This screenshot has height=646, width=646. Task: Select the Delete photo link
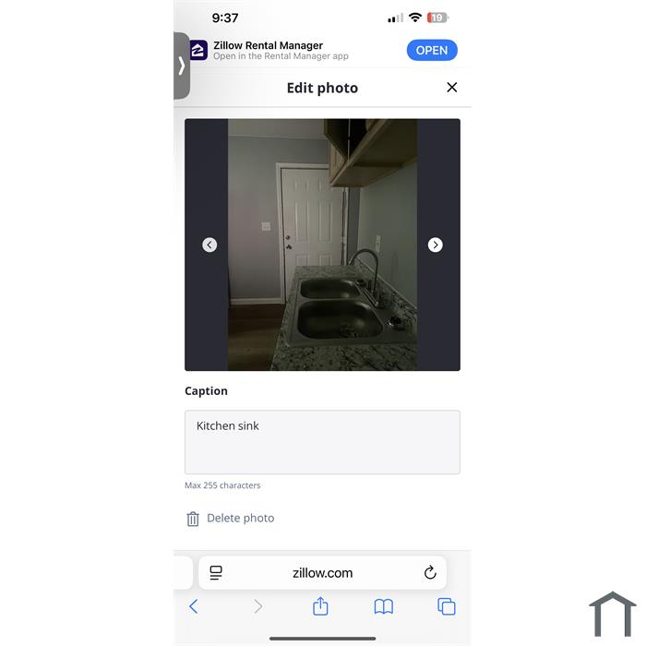pyautogui.click(x=241, y=518)
